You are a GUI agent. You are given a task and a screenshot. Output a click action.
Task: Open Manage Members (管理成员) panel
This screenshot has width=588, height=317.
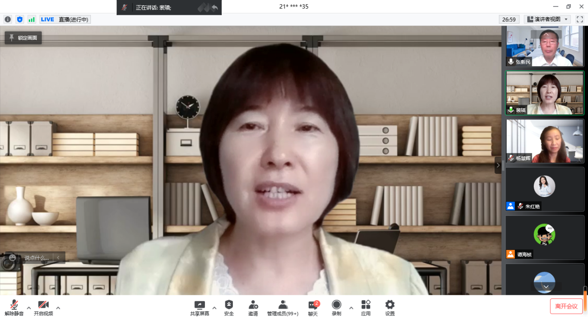[282, 307]
